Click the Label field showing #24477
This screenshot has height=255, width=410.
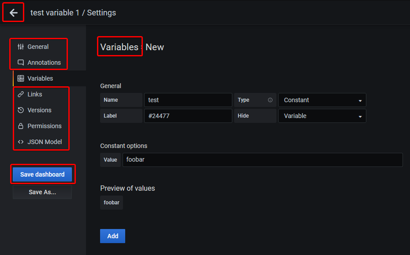(x=188, y=116)
